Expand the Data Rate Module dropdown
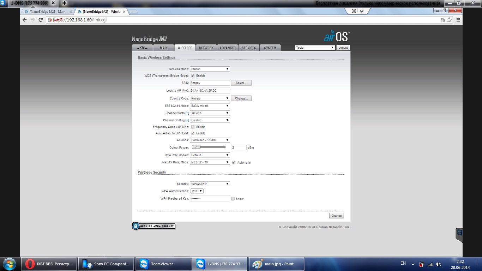 [210, 155]
